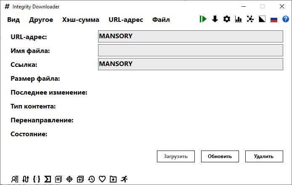Close the Integrity Downloader window
The image size is (292, 185).
[x=282, y=6]
